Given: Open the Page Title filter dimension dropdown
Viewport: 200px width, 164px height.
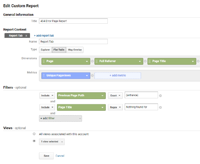Looking at the screenshot, I should coord(81,108).
